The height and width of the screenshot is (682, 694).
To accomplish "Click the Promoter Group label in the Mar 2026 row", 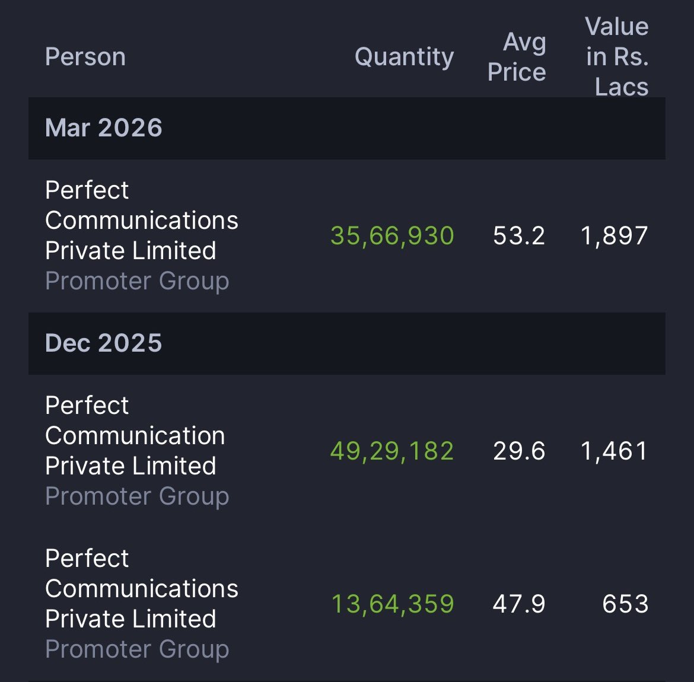I will [x=137, y=281].
